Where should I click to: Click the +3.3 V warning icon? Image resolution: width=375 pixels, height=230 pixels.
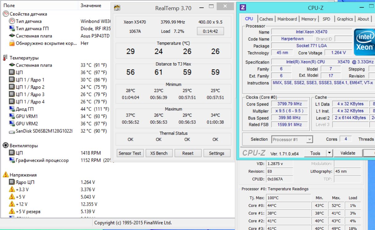(x=12, y=189)
